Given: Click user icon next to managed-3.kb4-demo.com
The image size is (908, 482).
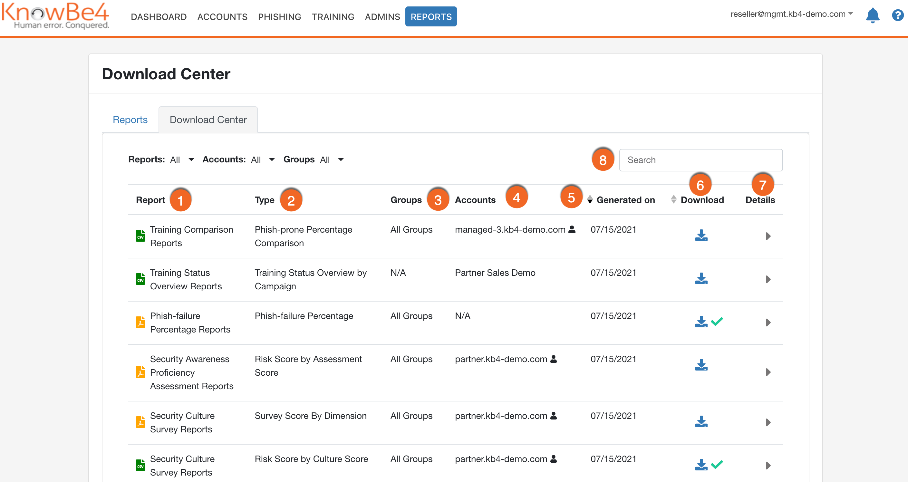Looking at the screenshot, I should [572, 229].
